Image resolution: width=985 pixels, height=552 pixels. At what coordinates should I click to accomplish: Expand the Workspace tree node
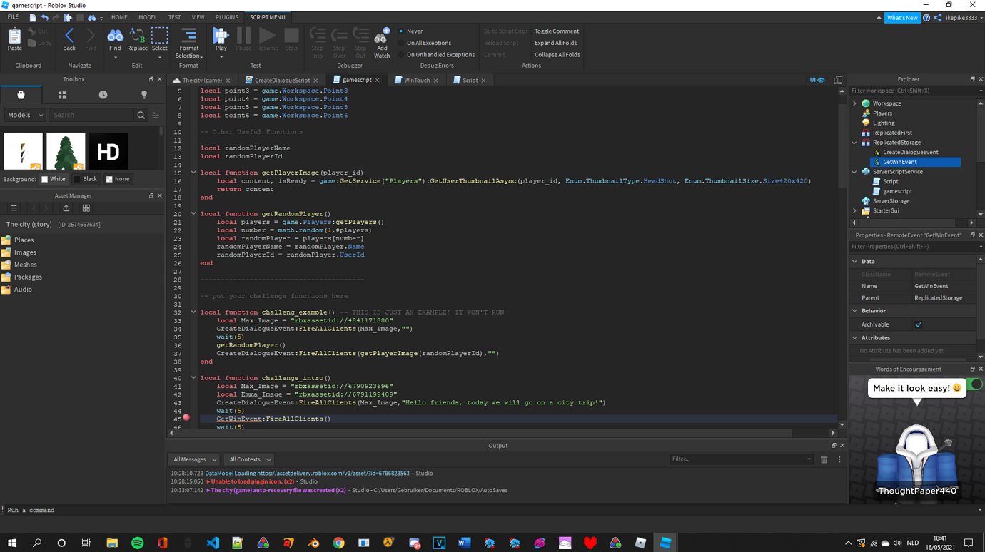click(x=855, y=103)
